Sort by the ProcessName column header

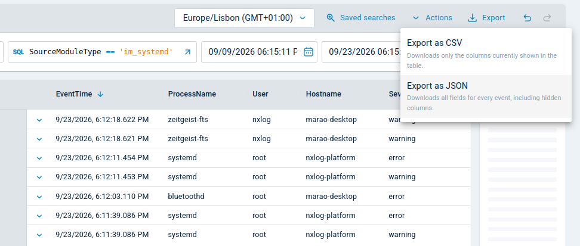[192, 94]
